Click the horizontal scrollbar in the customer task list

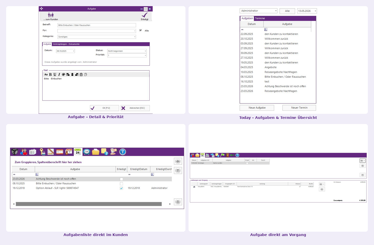89,204
